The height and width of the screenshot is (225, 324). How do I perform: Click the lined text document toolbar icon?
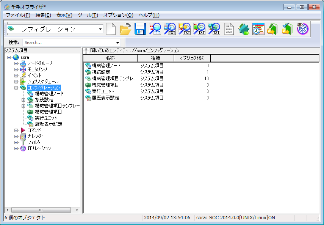(229, 29)
